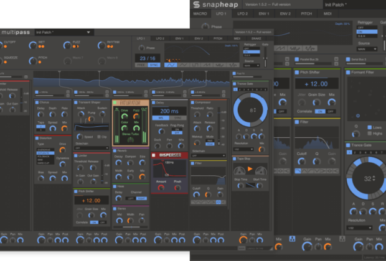Select sawtooth LFO waveform in Multipass
The height and width of the screenshot is (261, 386).
207,65
